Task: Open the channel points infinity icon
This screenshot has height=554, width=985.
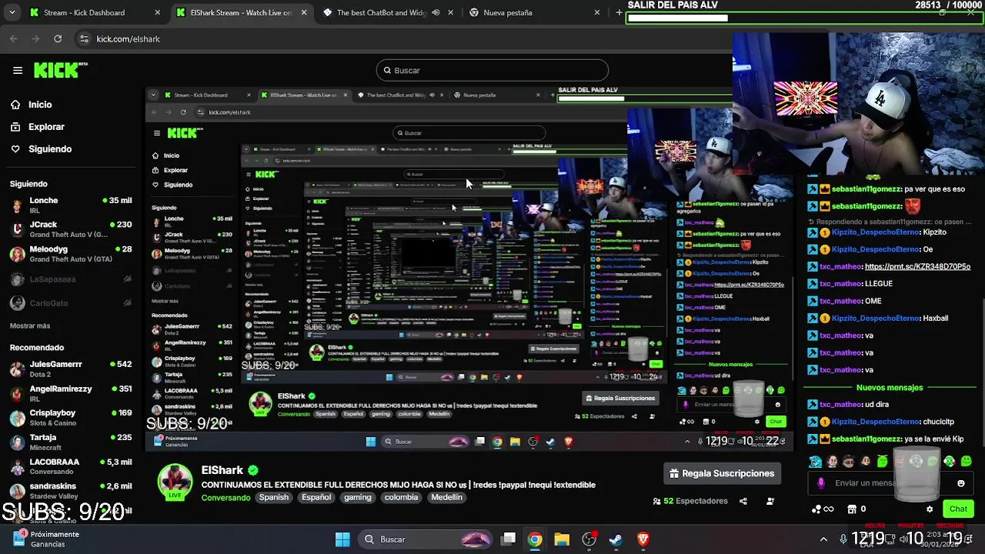Action: click(x=822, y=509)
